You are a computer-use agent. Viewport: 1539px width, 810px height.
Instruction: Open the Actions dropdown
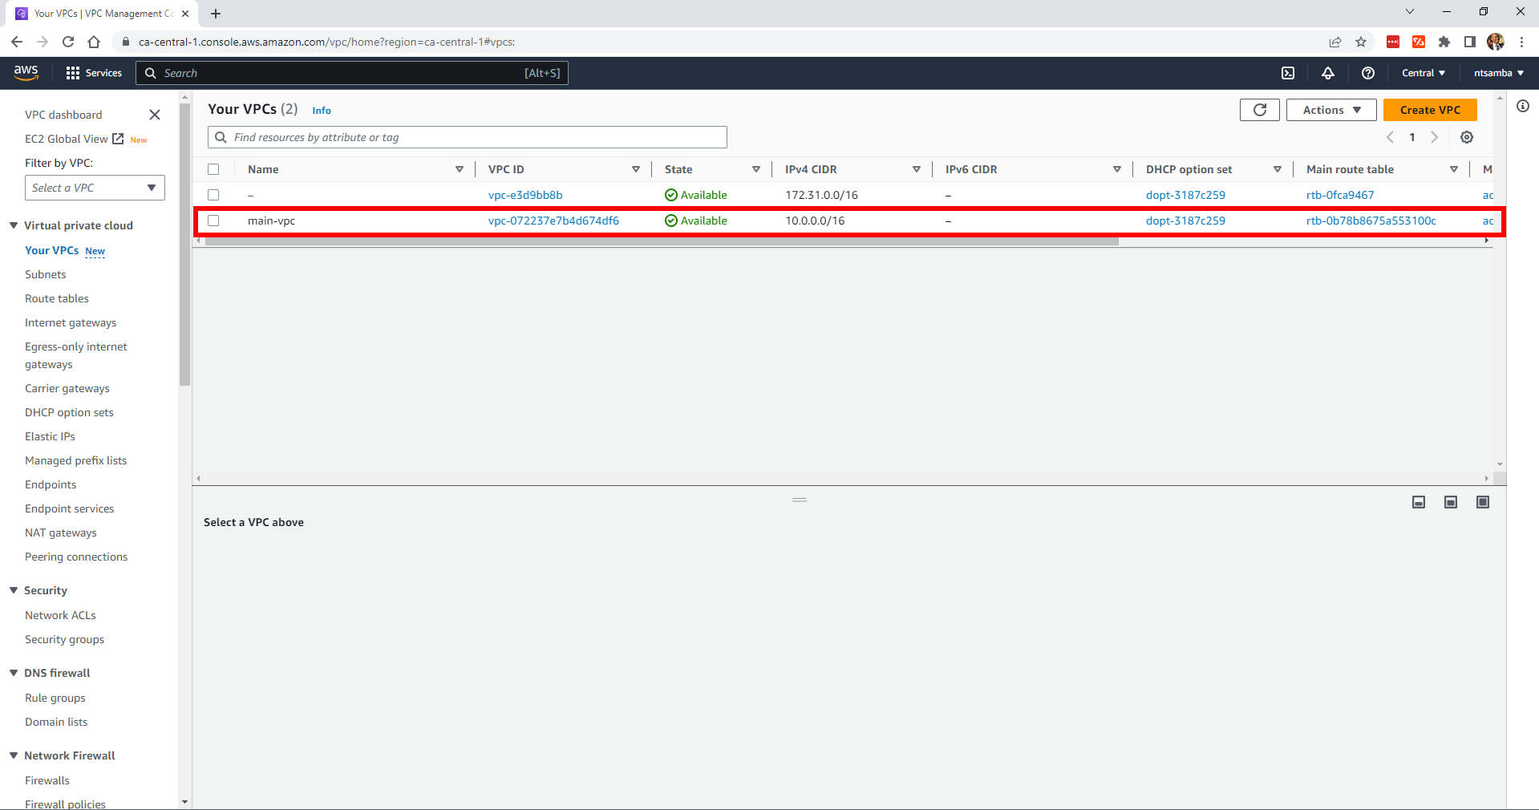1330,110
